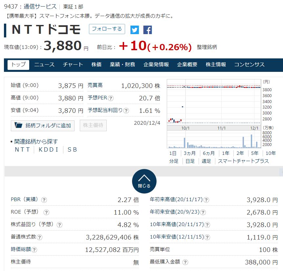283x271 pixels.
Task: Open related stock KDDI
Action: (49, 150)
